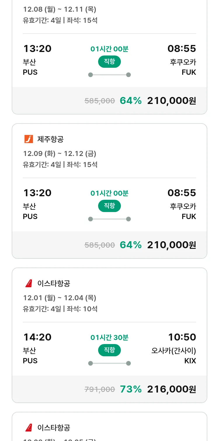The height and width of the screenshot is (441, 219).
Task: Select 210,000원 price on the 12.09–12.12 card
Action: pos(171,245)
